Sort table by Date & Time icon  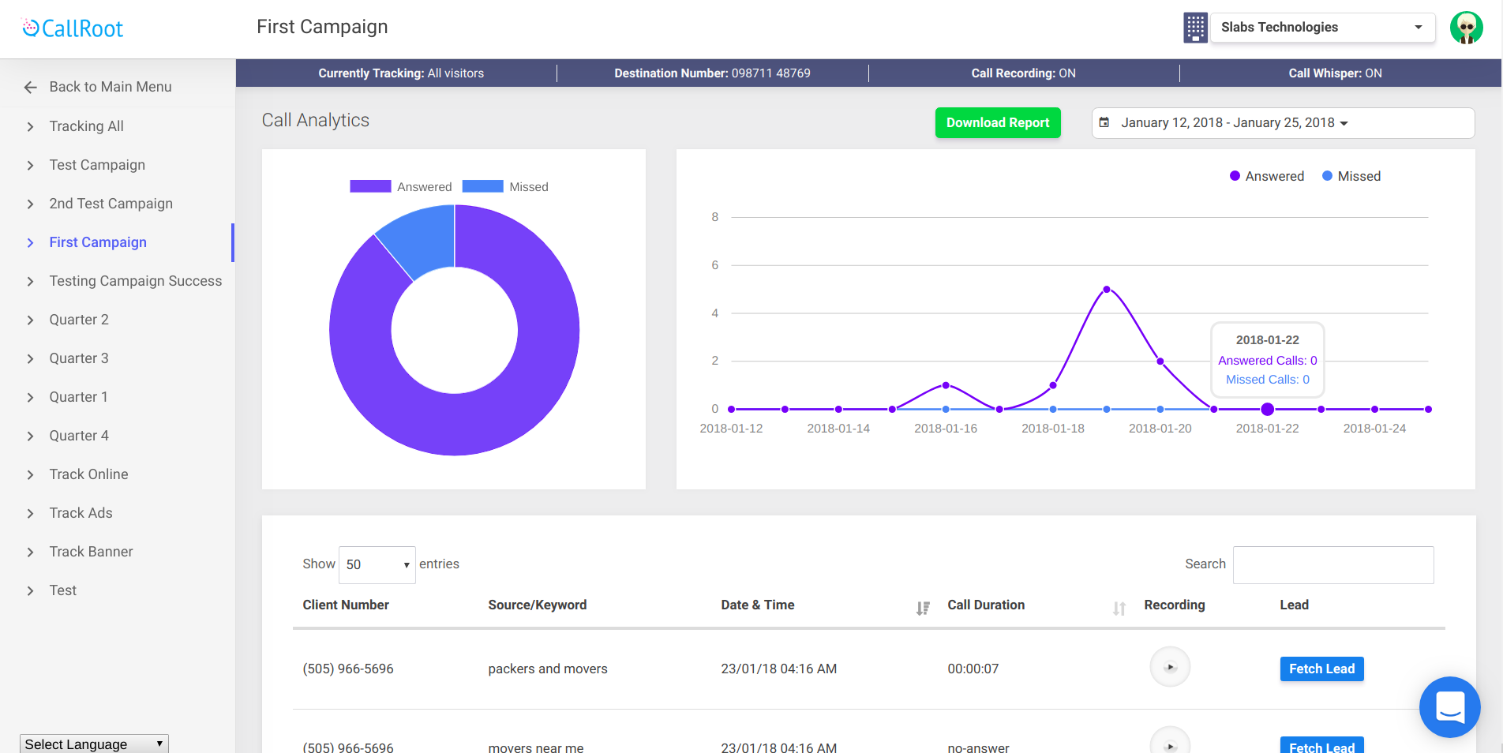click(x=922, y=608)
